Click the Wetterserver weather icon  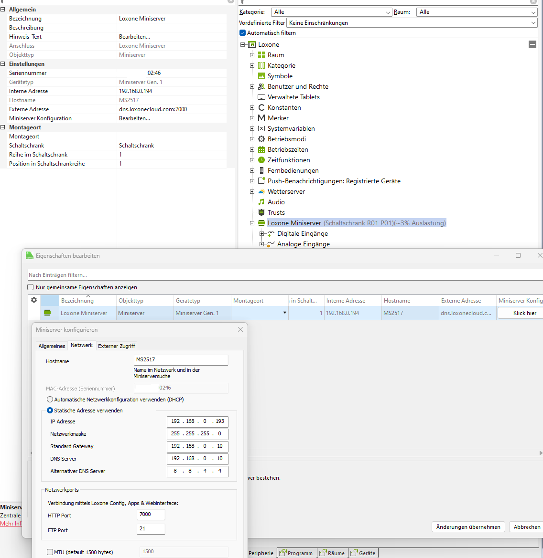tap(261, 191)
